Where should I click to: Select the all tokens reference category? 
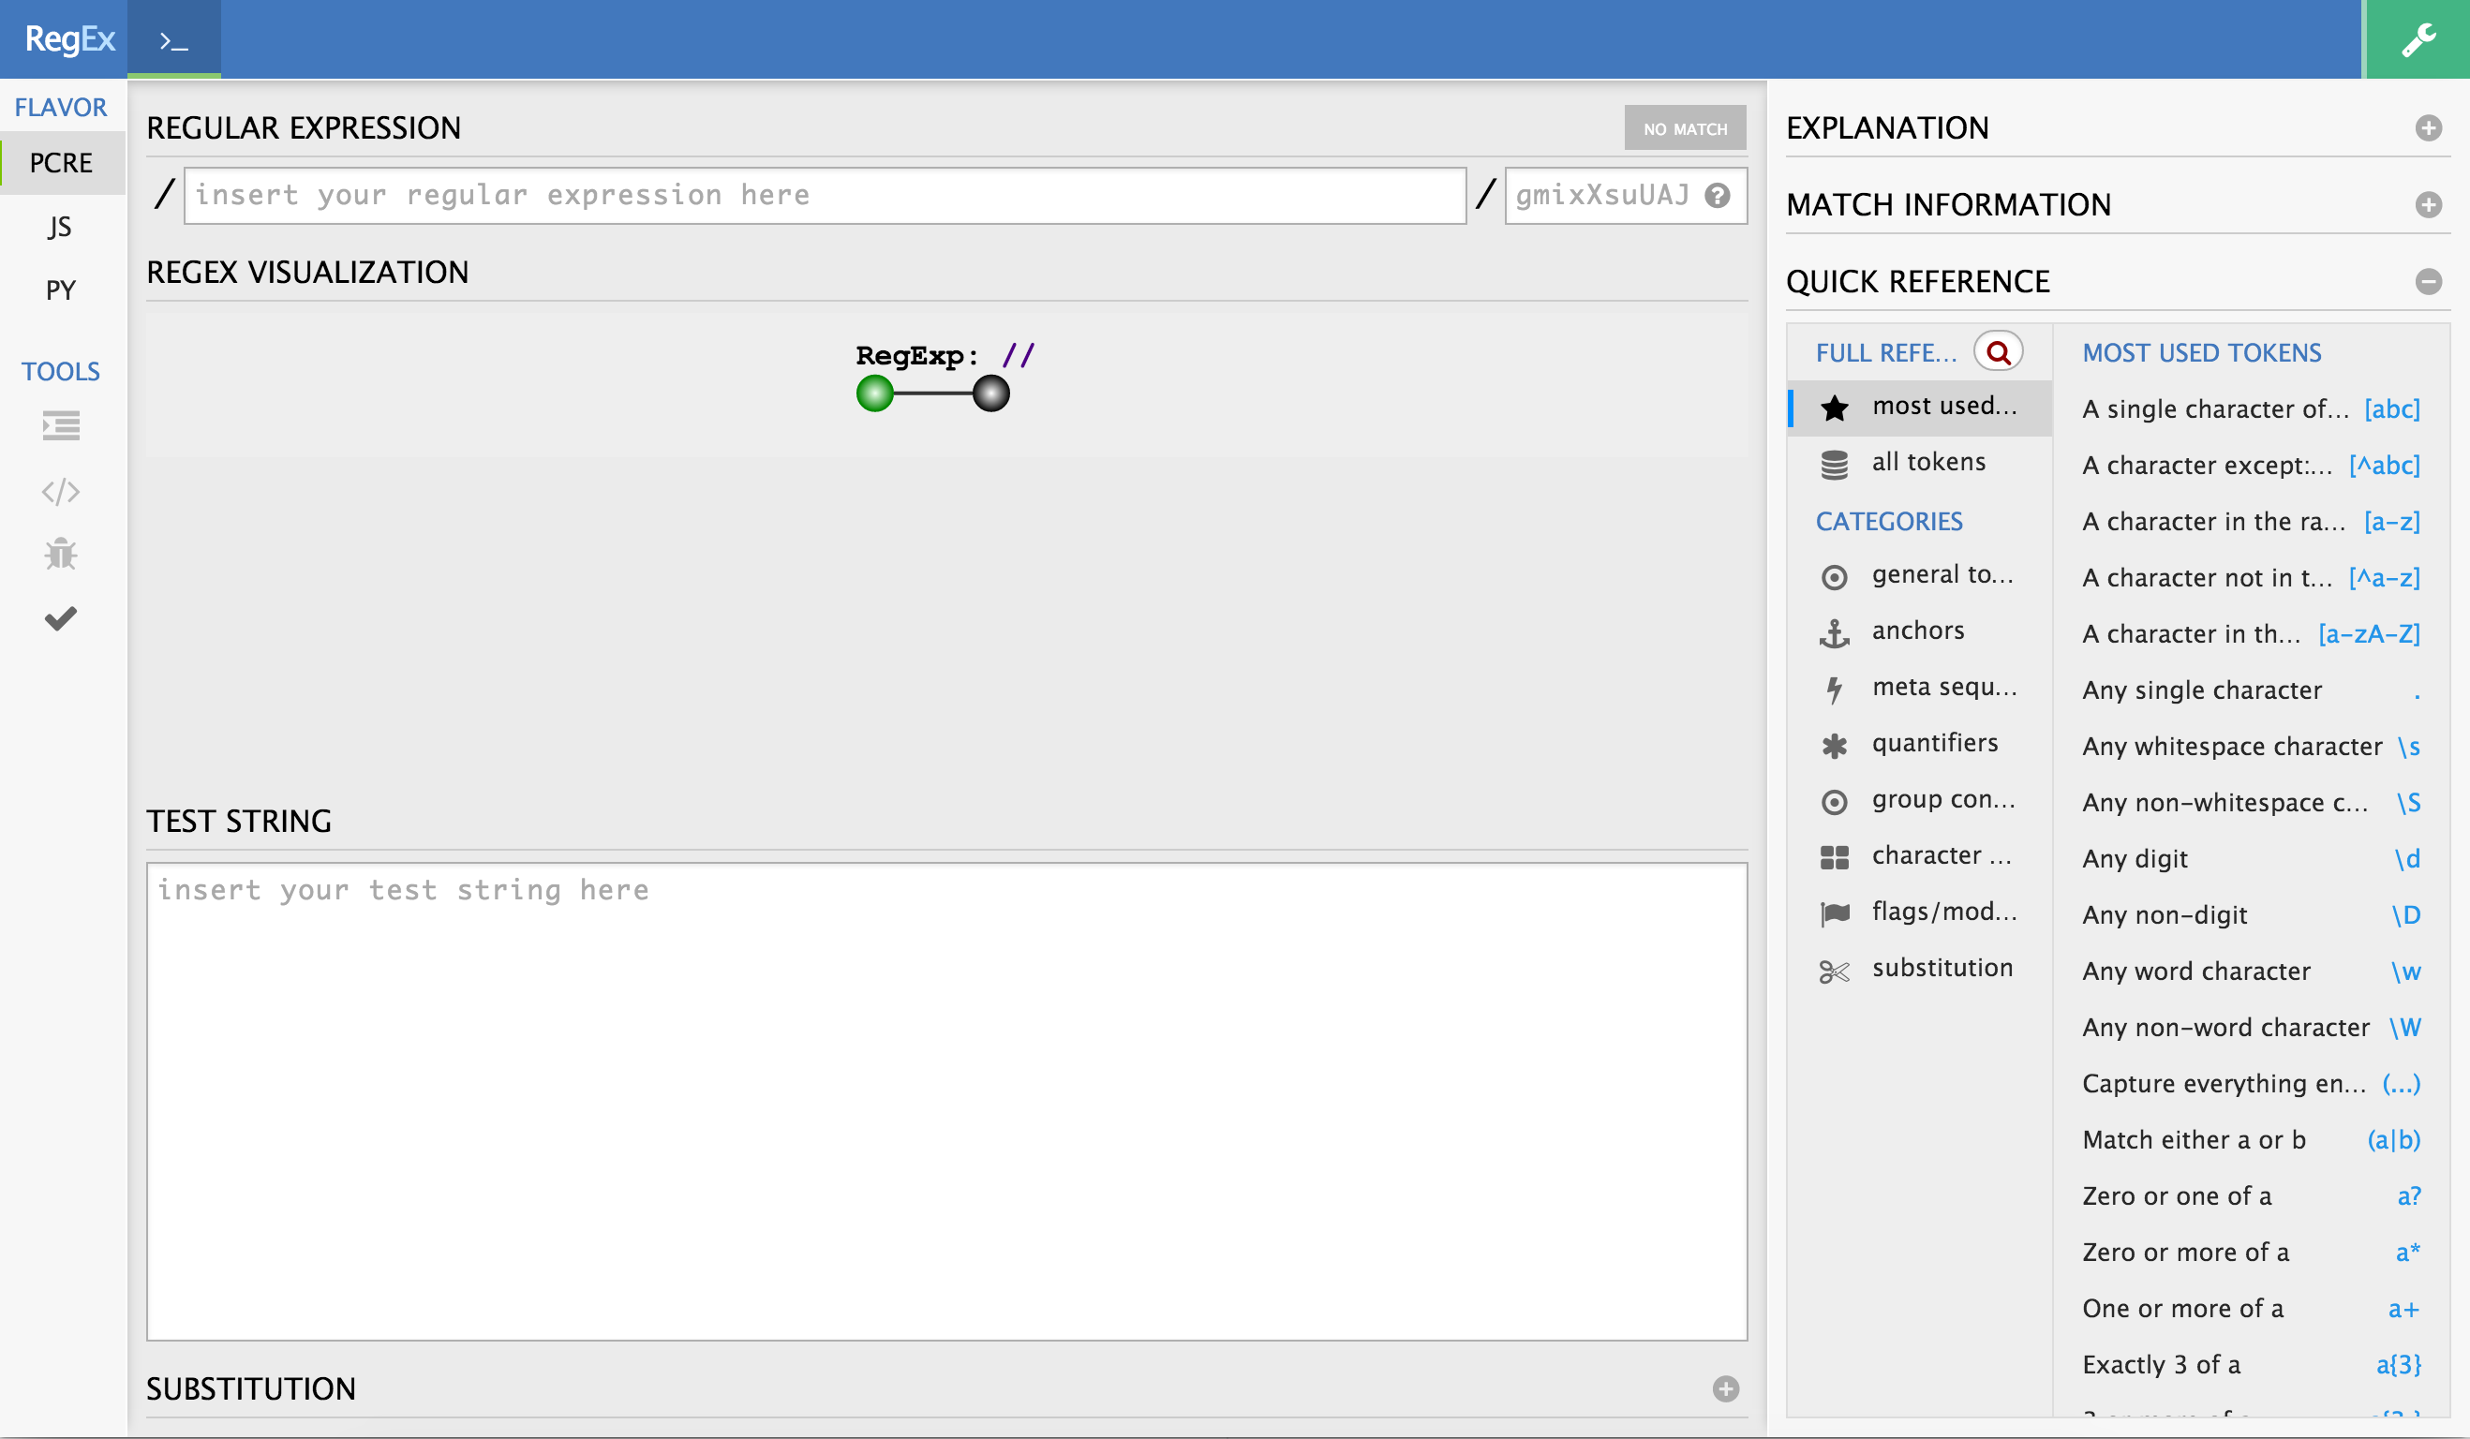click(1927, 462)
